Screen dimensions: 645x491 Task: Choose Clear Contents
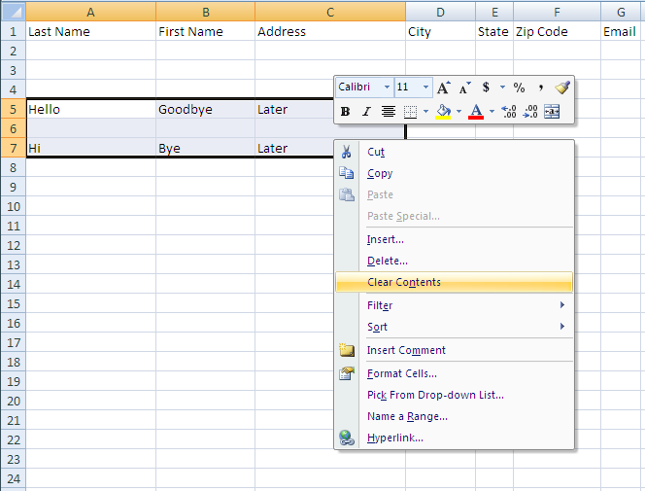coord(455,282)
